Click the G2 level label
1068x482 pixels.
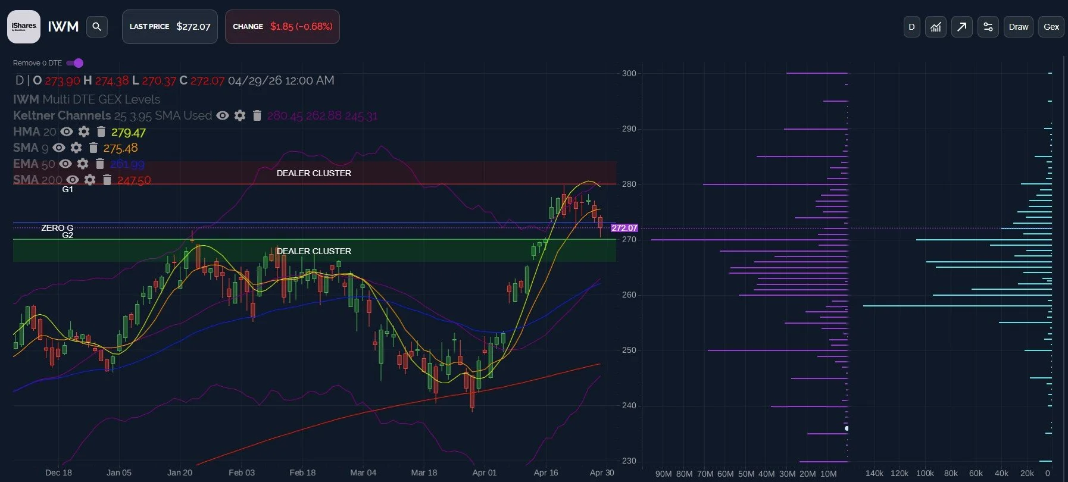click(68, 235)
